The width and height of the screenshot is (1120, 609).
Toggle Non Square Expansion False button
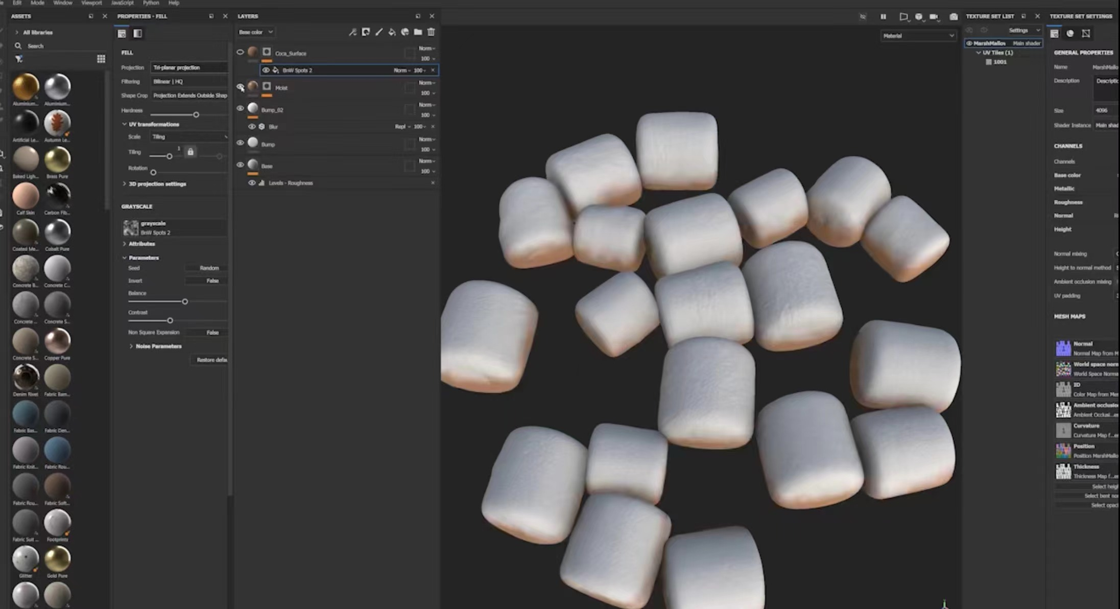(206, 333)
